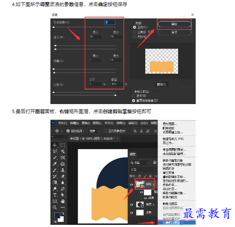The image size is (235, 227).
Task: Select the Gradient tool
Action: [x=55, y=182]
